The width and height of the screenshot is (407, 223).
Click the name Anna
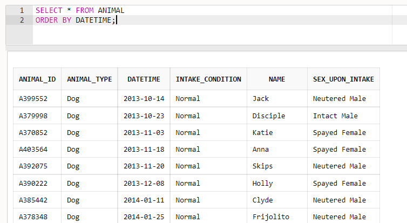tap(261, 149)
